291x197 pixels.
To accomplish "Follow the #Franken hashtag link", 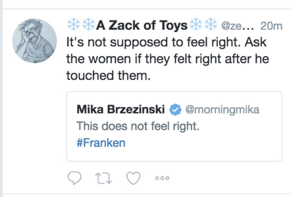I will (101, 143).
